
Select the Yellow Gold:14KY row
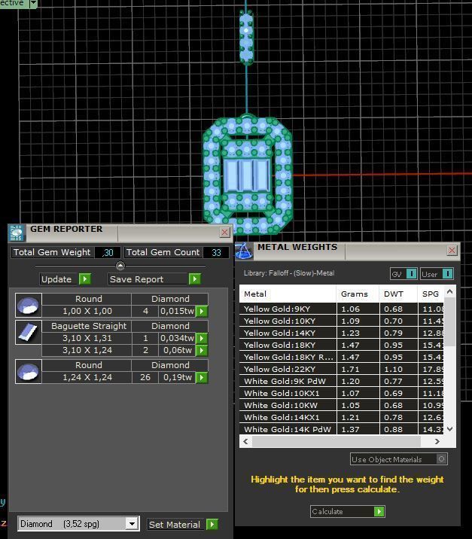[341, 333]
